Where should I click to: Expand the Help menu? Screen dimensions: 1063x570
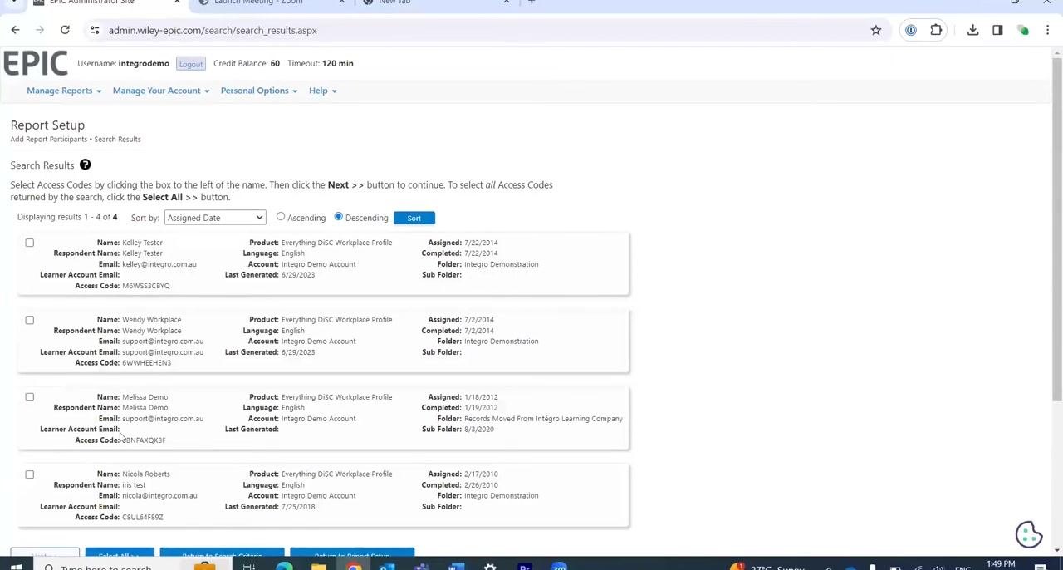[323, 91]
